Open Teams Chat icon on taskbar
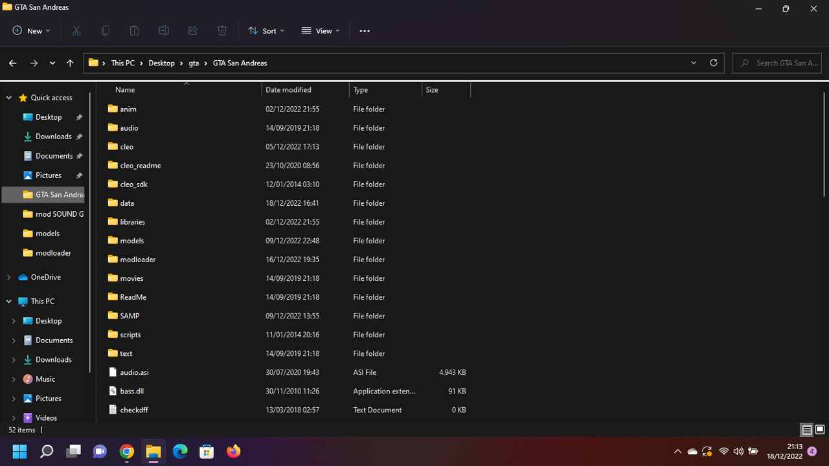829x466 pixels. click(100, 451)
